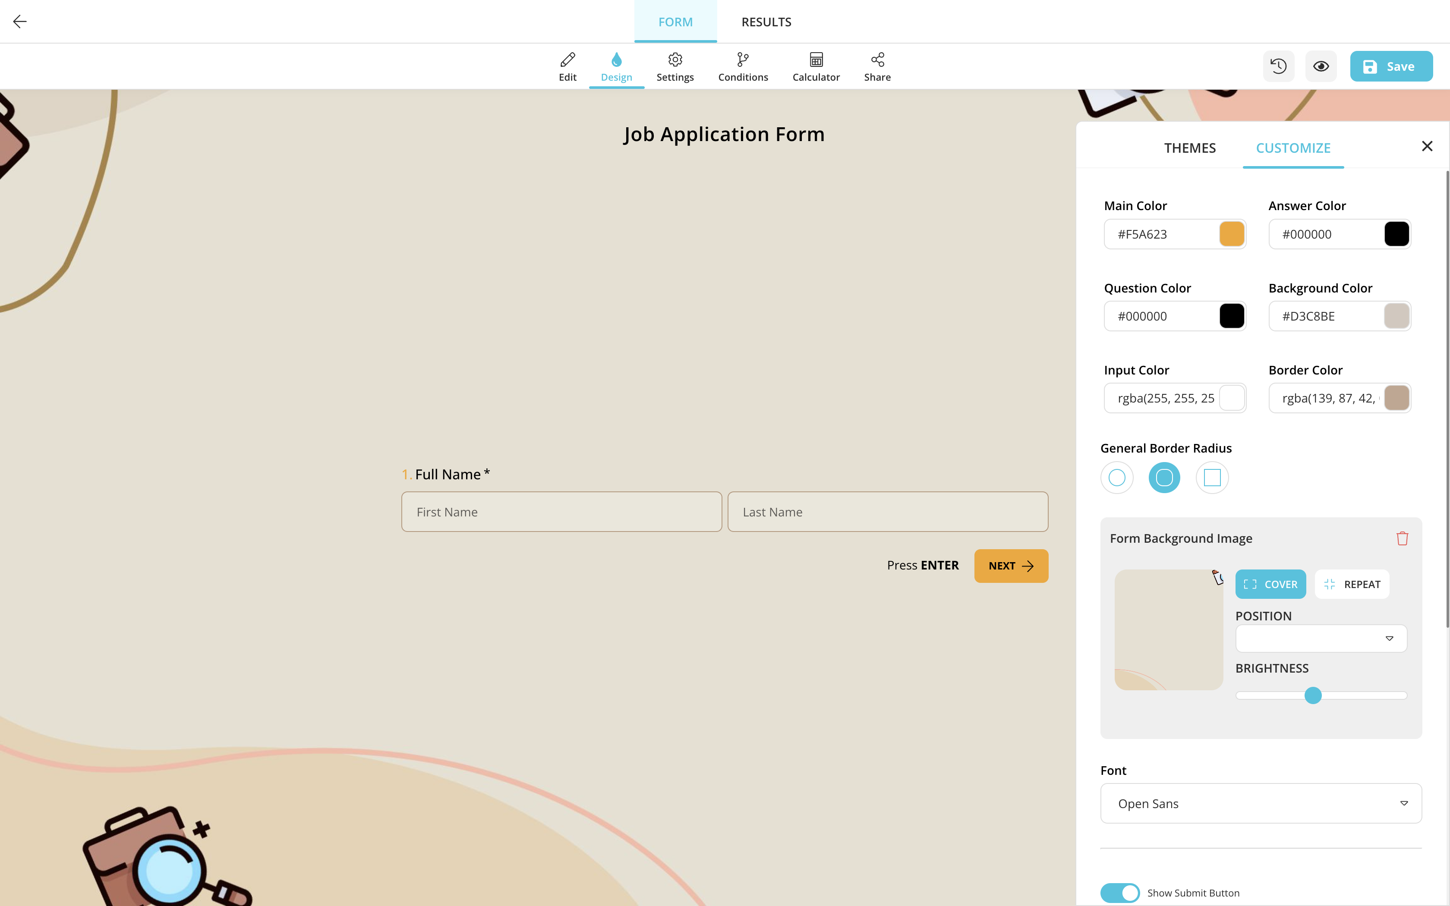Open the THEMES tab
The width and height of the screenshot is (1450, 906).
pos(1189,148)
